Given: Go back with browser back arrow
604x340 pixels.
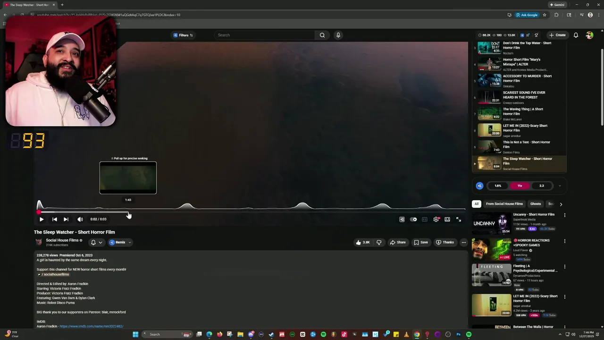Looking at the screenshot, I should (5, 15).
